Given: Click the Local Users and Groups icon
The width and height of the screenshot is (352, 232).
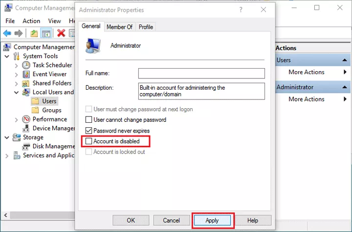Looking at the screenshot, I should click(x=26, y=92).
